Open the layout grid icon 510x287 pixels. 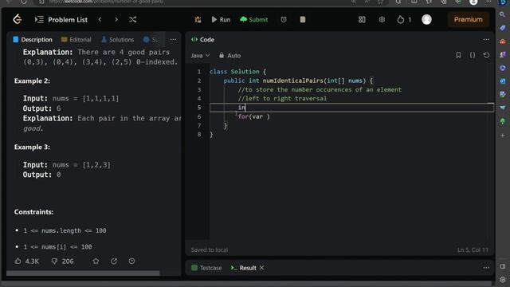click(362, 19)
